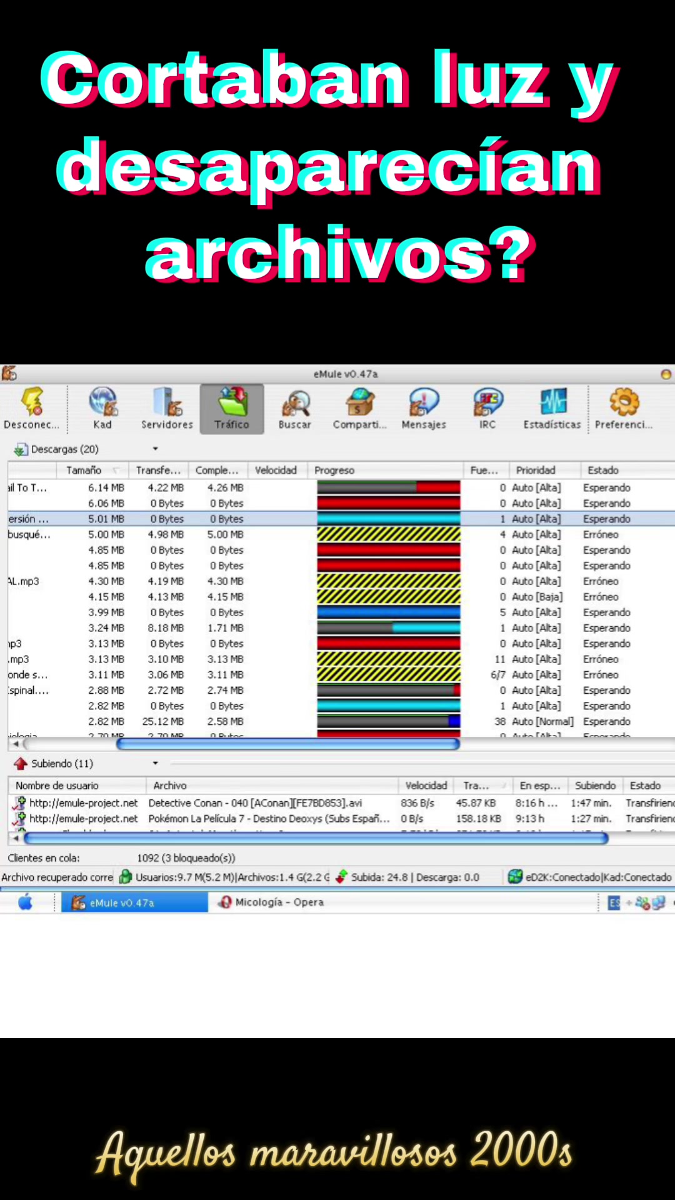Image resolution: width=675 pixels, height=1200 pixels.
Task: Click the 4.30 MB AL.mp3 download row
Action: (x=341, y=581)
